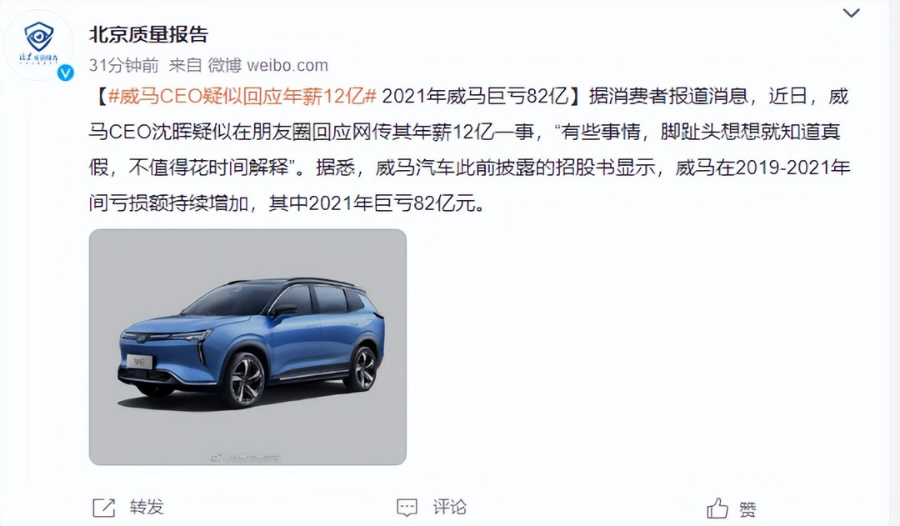The width and height of the screenshot is (900, 526).
Task: Click the eye shield logo in avatar
Action: click(x=38, y=37)
